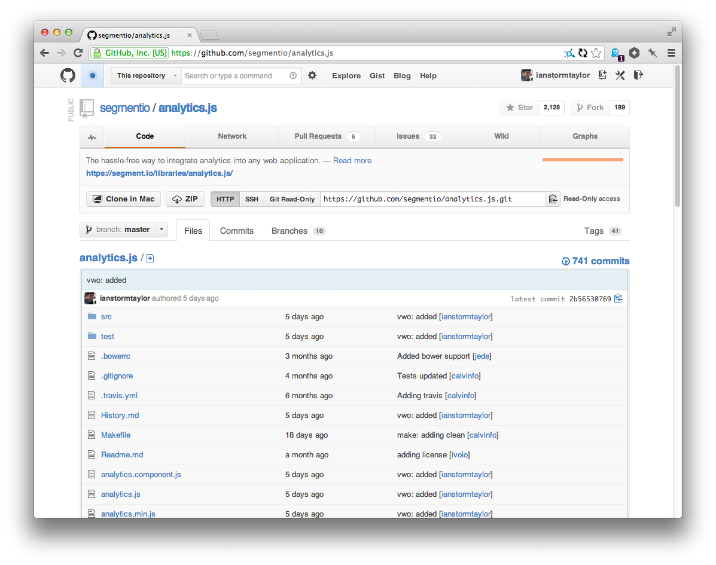Click ianstormtaylor avatar in header
This screenshot has height=565, width=716.
526,75
